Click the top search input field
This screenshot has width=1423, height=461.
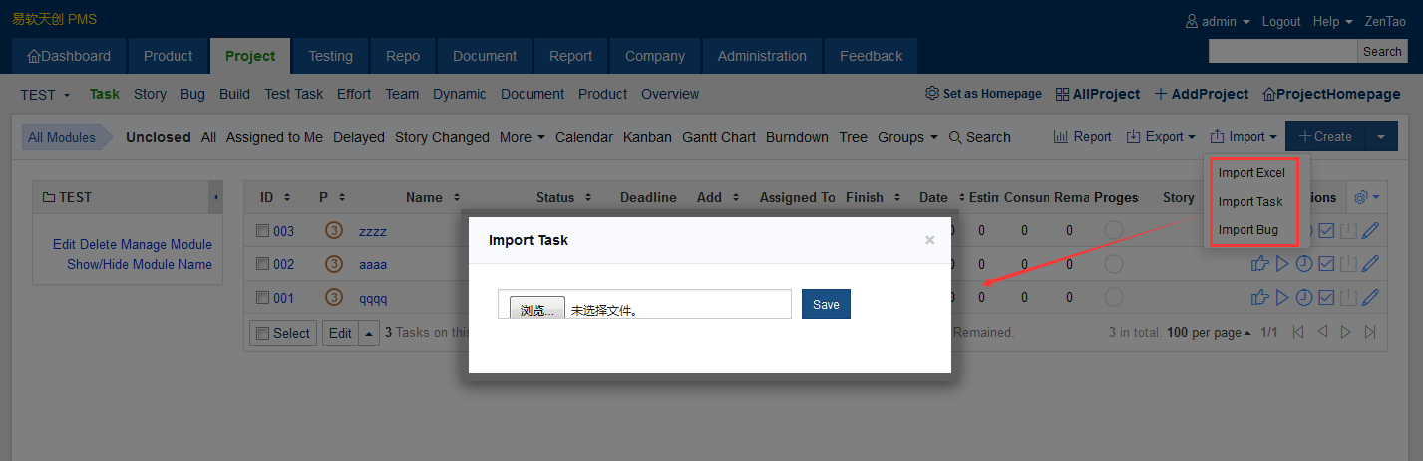tap(1282, 51)
